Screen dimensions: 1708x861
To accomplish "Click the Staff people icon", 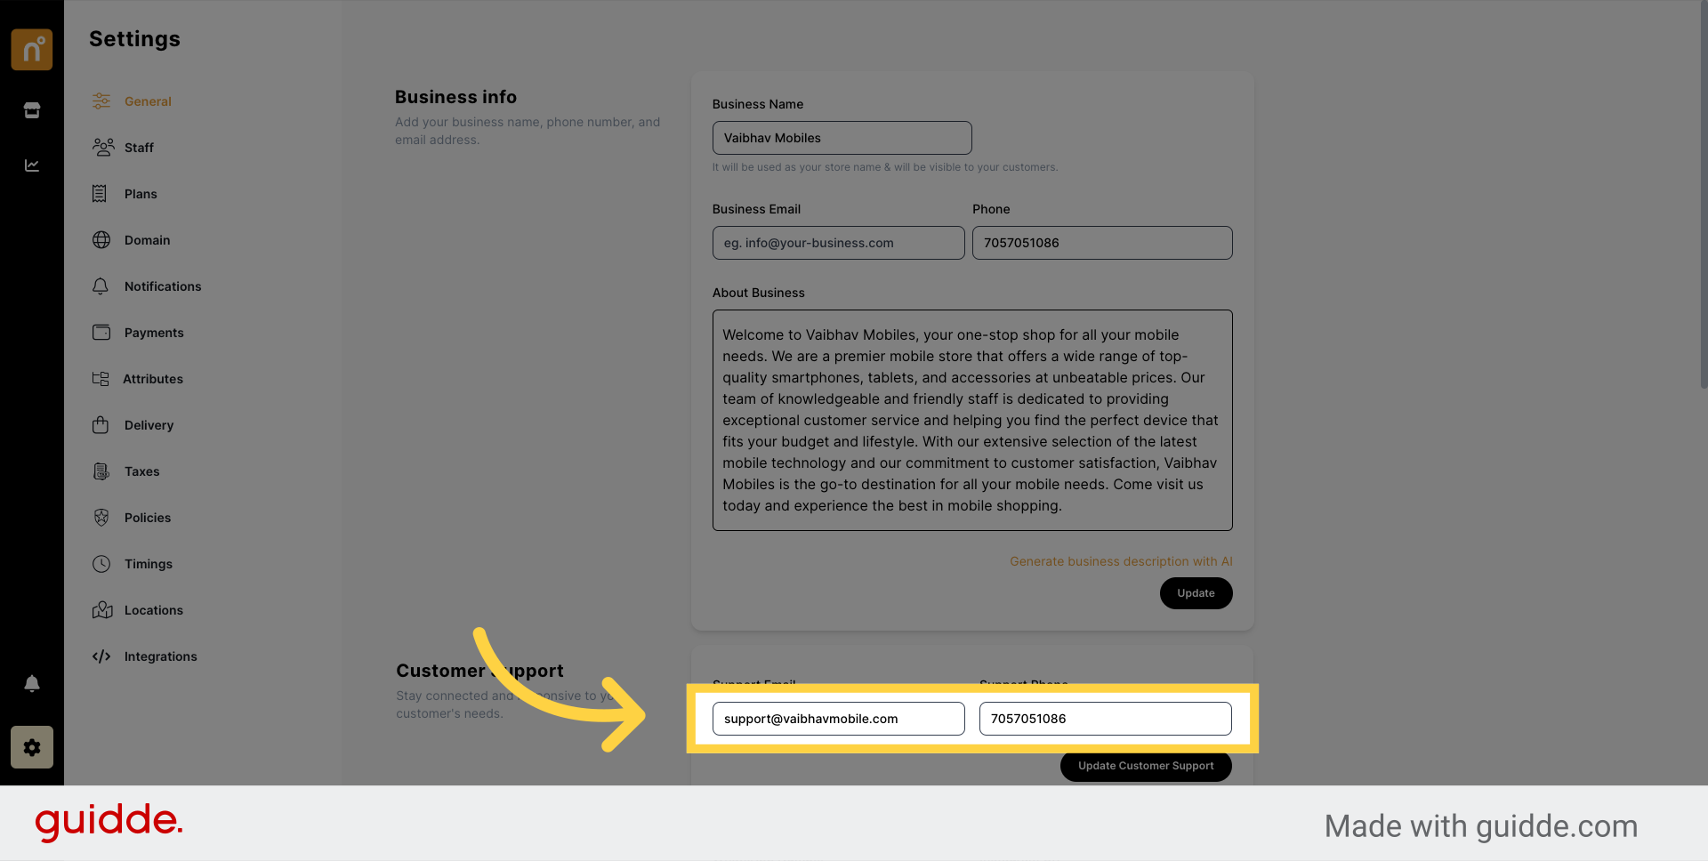I will point(103,148).
